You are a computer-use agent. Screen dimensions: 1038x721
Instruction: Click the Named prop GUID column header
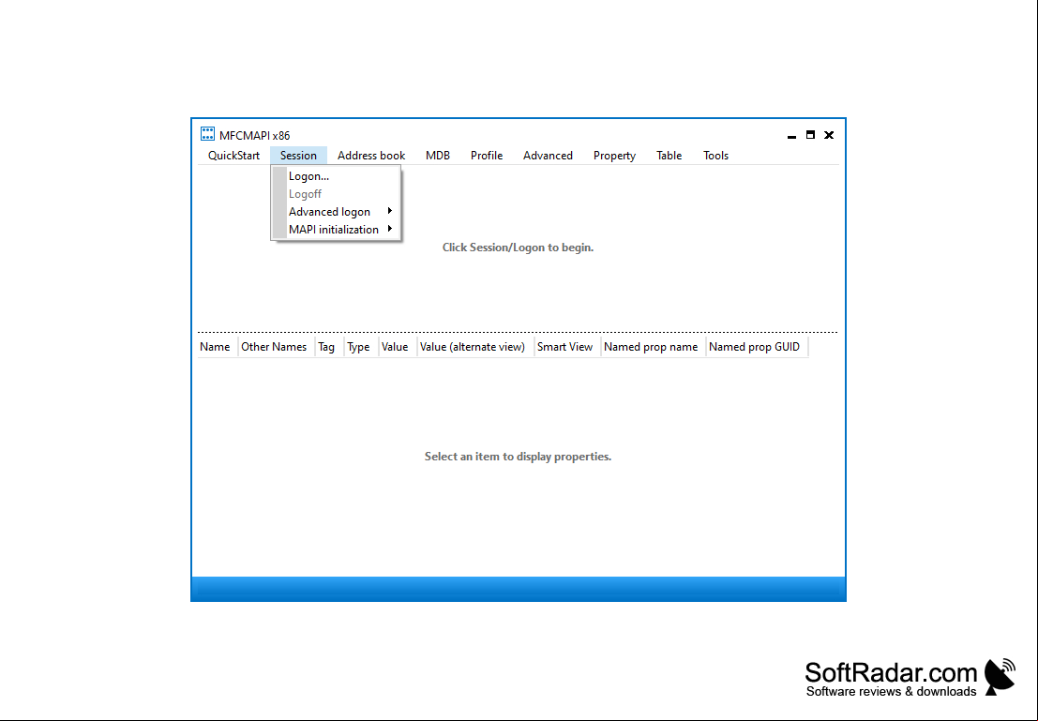tap(758, 347)
